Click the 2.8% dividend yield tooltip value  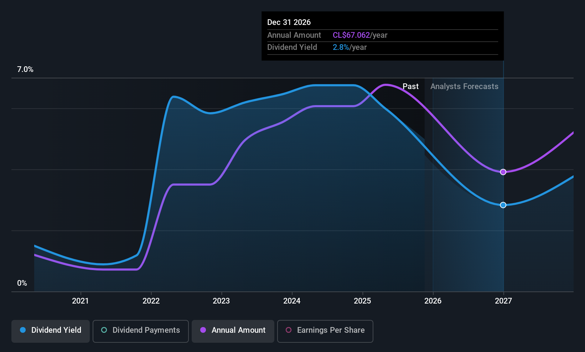tap(341, 47)
